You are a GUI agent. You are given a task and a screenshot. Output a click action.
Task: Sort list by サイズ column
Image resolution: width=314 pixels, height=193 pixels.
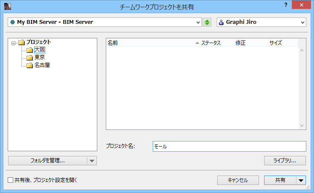click(283, 43)
